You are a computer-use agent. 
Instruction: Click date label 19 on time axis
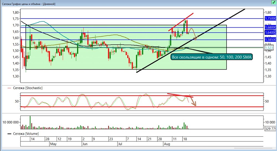click(x=70, y=139)
